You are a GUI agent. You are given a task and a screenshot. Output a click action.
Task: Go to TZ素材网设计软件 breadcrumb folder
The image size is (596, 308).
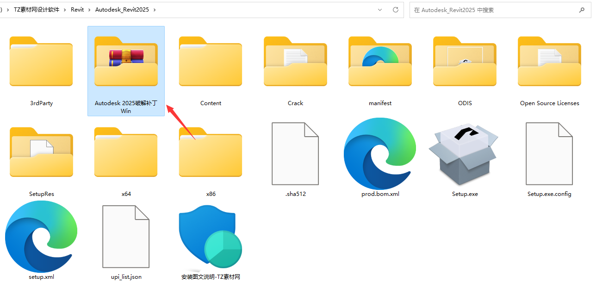click(x=37, y=10)
